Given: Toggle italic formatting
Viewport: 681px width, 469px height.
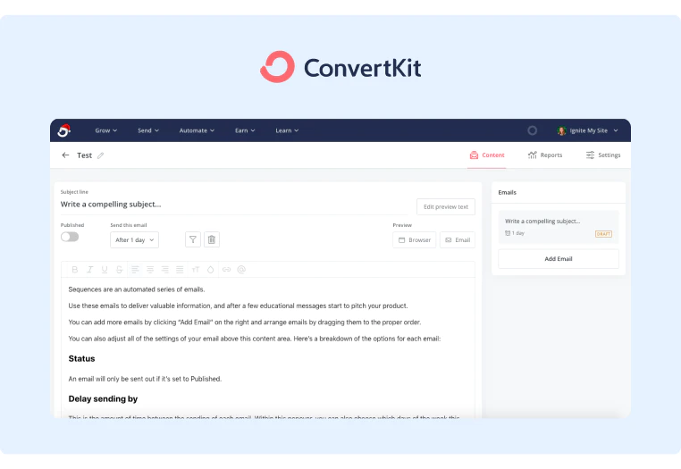Looking at the screenshot, I should [89, 270].
